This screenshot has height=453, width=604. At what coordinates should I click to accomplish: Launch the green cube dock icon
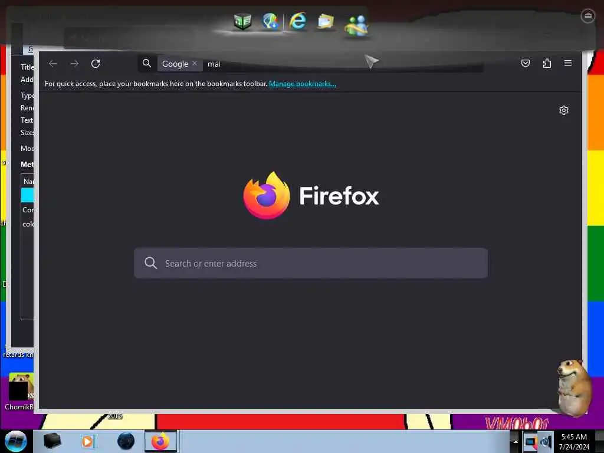click(242, 21)
